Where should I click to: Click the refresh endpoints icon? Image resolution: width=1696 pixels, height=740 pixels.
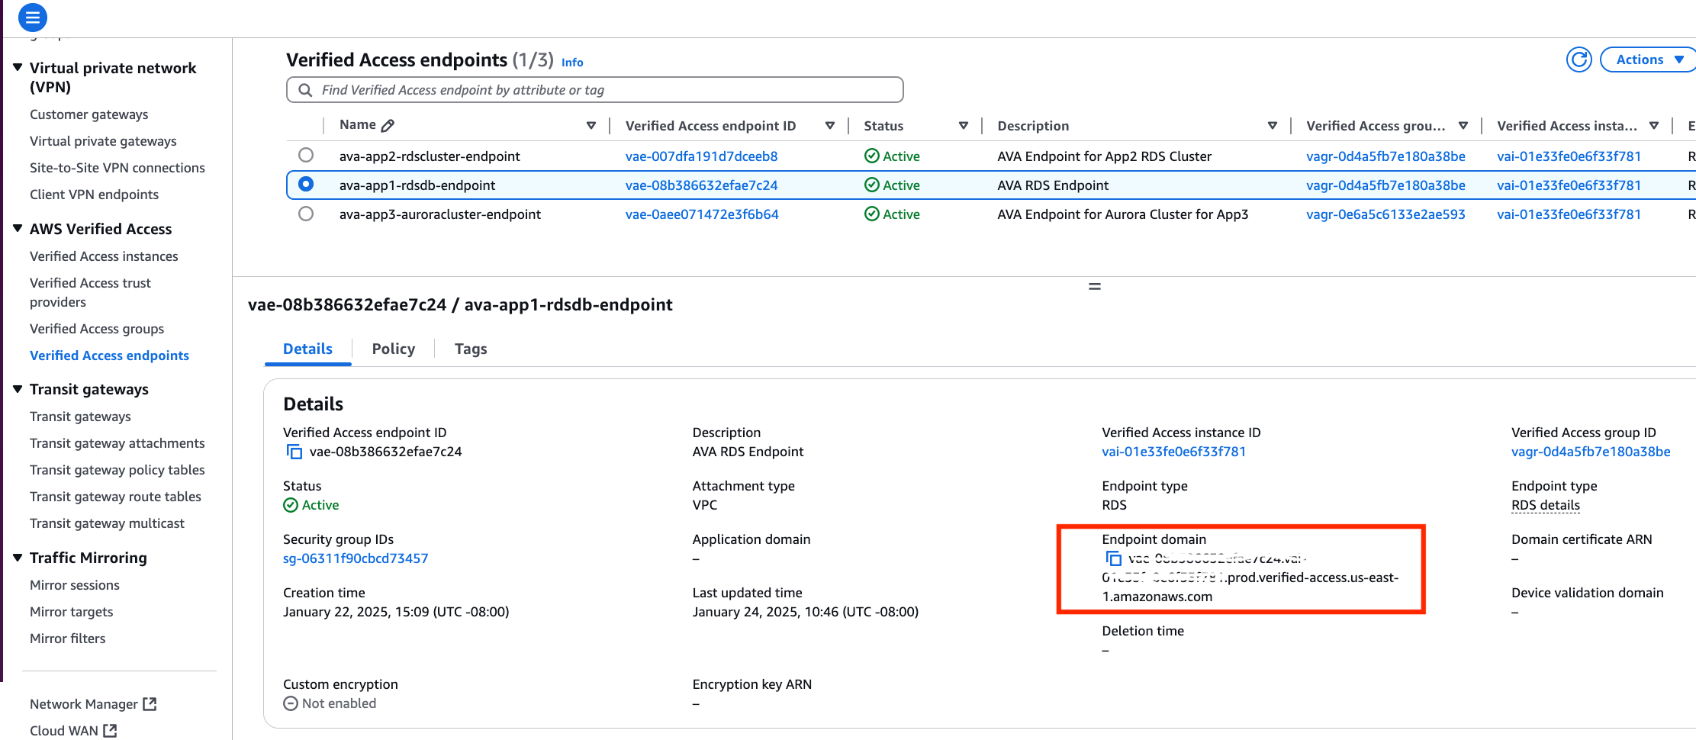point(1579,60)
